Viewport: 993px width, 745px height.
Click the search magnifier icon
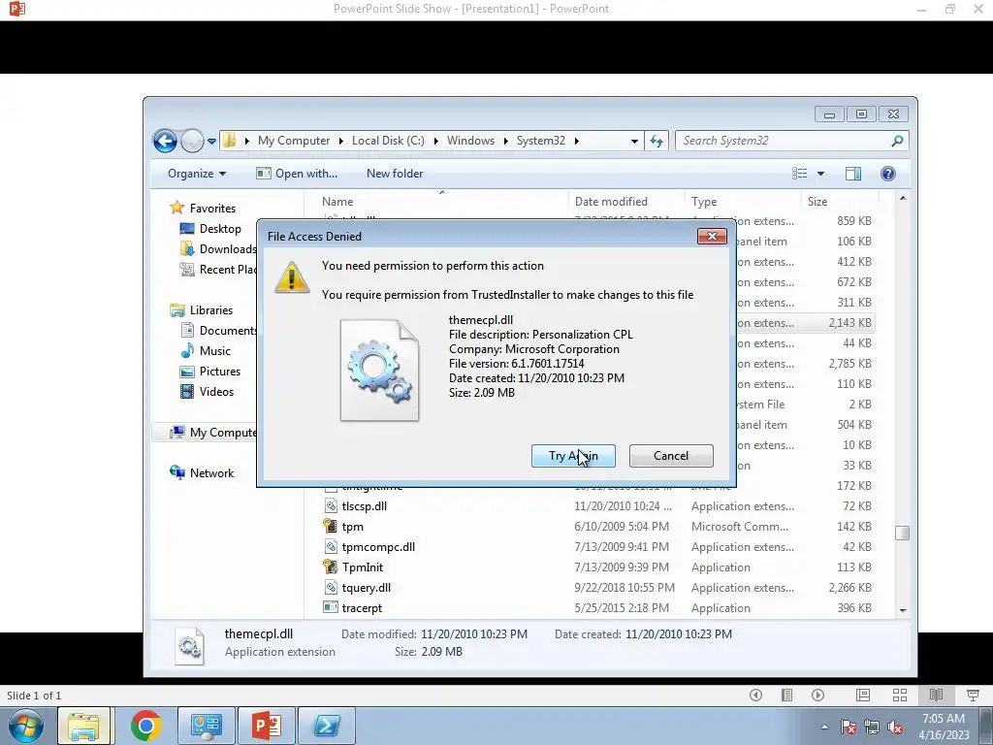tap(897, 141)
